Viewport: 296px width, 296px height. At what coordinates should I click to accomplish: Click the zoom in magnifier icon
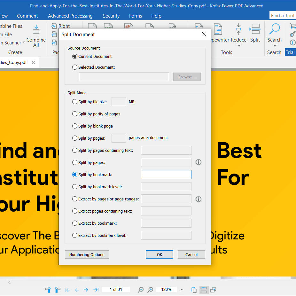(150, 290)
